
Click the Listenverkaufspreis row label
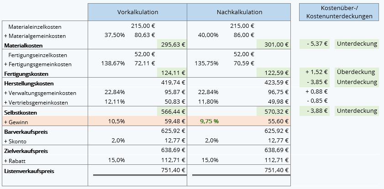click(29, 171)
